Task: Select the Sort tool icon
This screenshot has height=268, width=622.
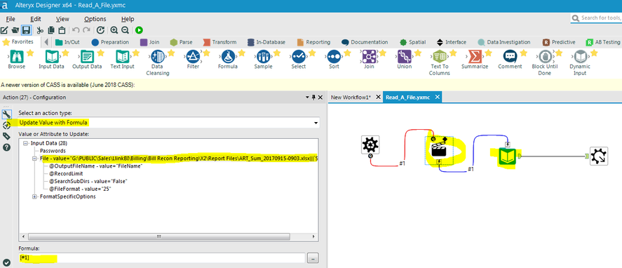Action: (x=334, y=56)
